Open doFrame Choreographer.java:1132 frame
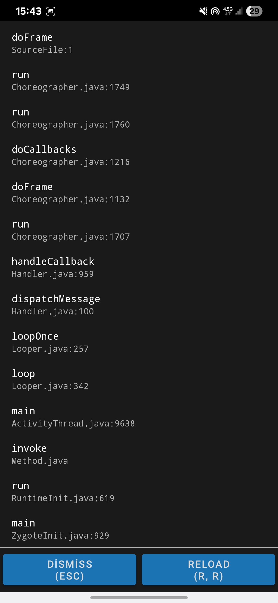The height and width of the screenshot is (603, 278). point(139,193)
